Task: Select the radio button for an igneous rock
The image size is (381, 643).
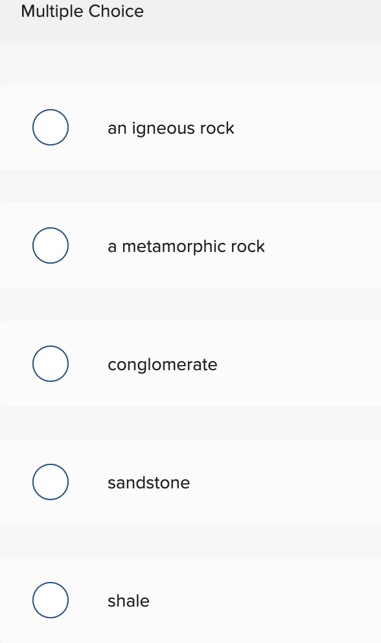Action: 50,127
